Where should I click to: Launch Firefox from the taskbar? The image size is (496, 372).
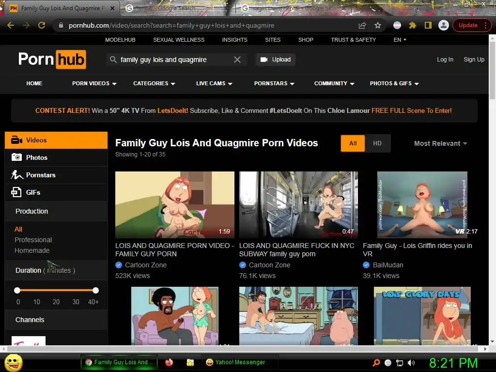[169, 362]
